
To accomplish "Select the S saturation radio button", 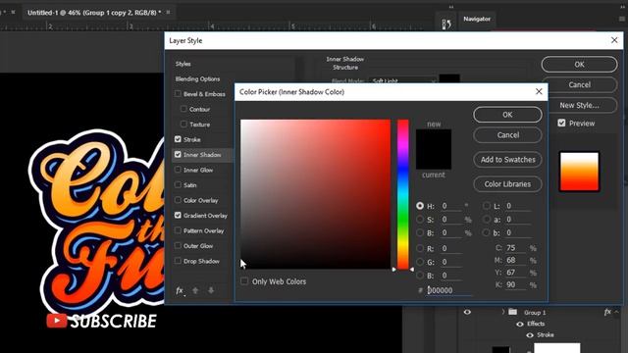I will (420, 220).
